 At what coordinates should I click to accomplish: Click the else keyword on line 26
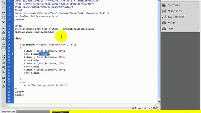(23, 82)
